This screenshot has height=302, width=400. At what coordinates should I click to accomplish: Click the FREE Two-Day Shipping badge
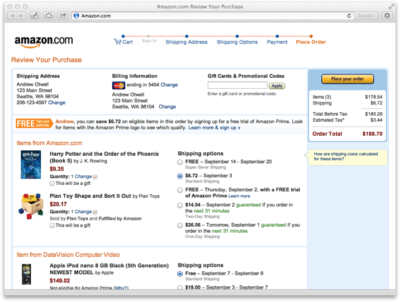34,123
